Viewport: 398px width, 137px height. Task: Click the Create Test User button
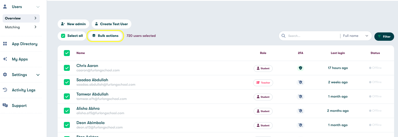click(x=111, y=24)
